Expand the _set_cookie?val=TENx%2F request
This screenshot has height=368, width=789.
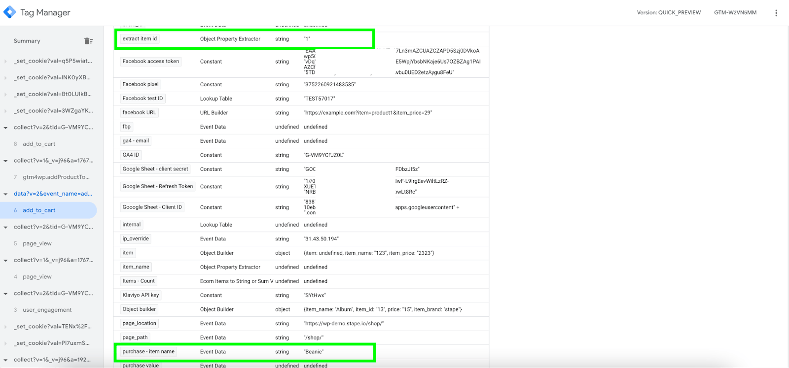[5, 327]
